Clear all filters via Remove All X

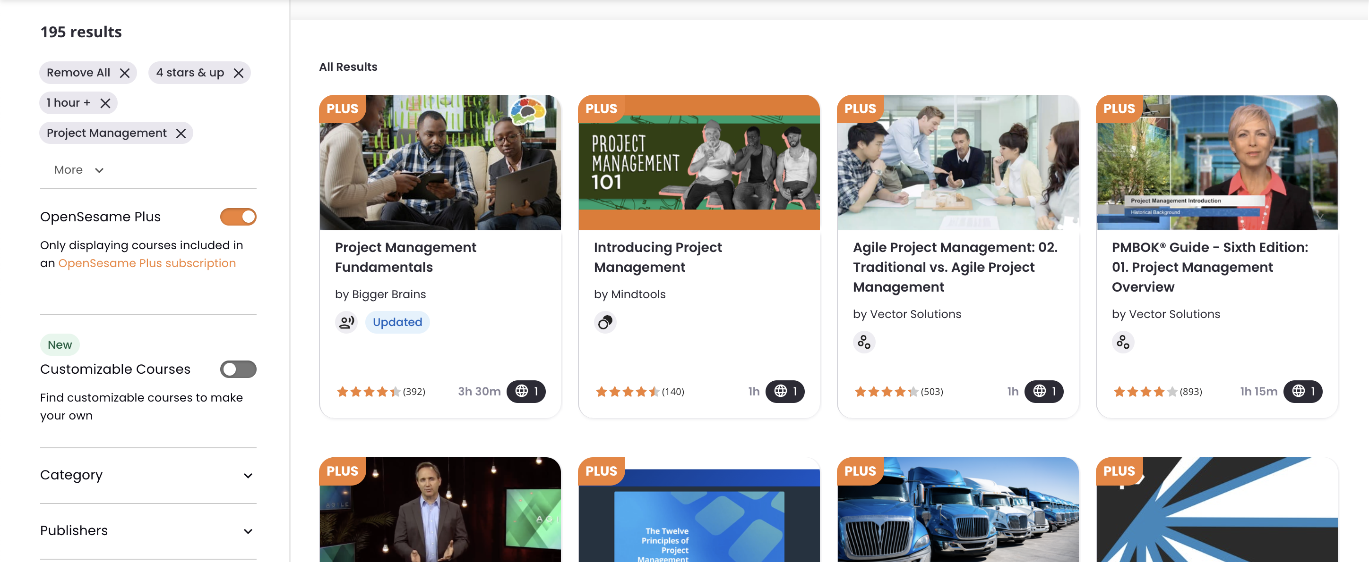click(x=124, y=73)
